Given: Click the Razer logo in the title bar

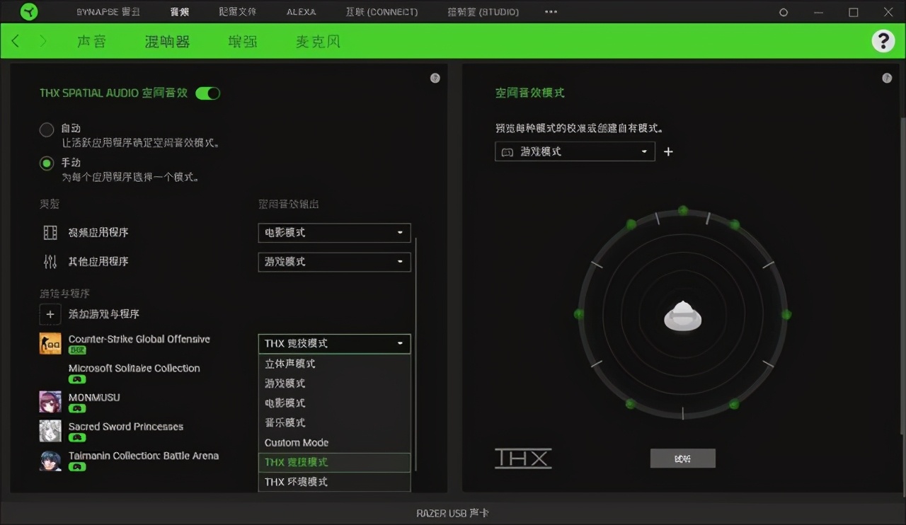Looking at the screenshot, I should coord(28,11).
